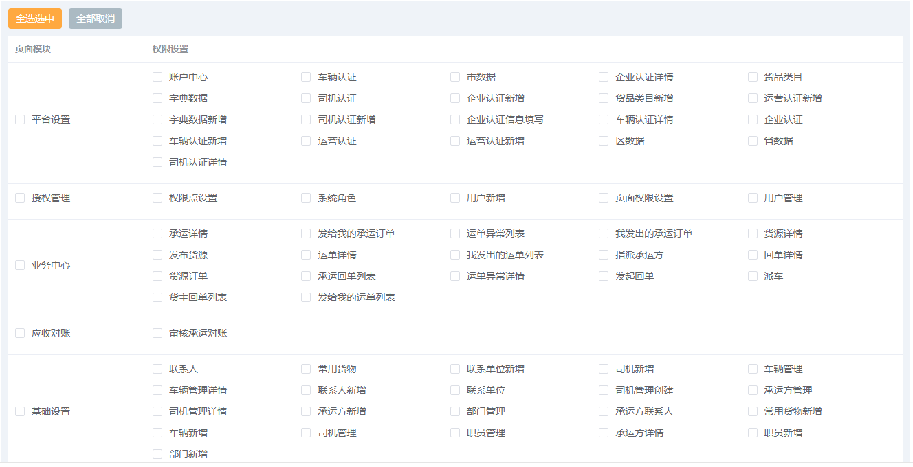This screenshot has height=467, width=913.
Task: Check the 业务中心 module checkbox
Action: pos(20,265)
